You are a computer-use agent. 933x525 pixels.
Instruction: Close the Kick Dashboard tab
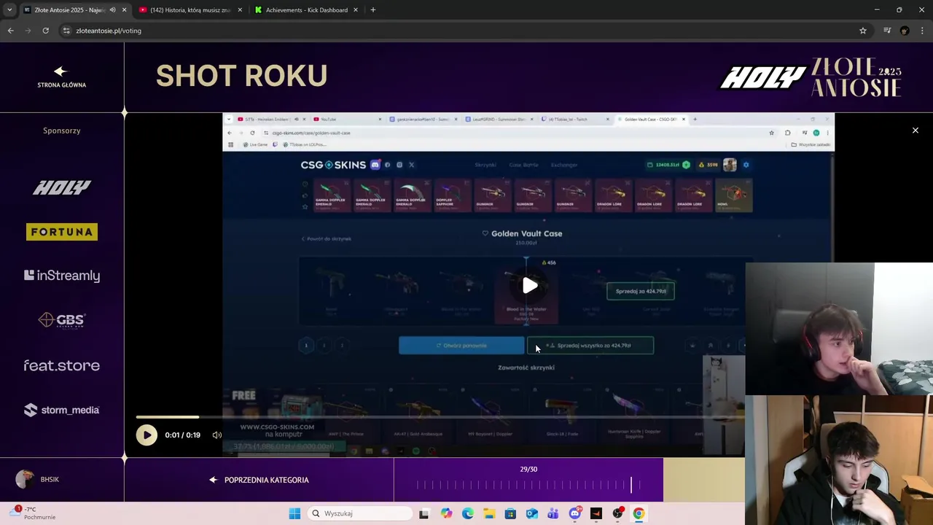(x=356, y=10)
